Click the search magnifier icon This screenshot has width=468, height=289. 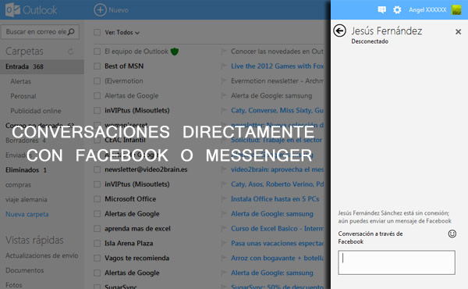click(71, 31)
